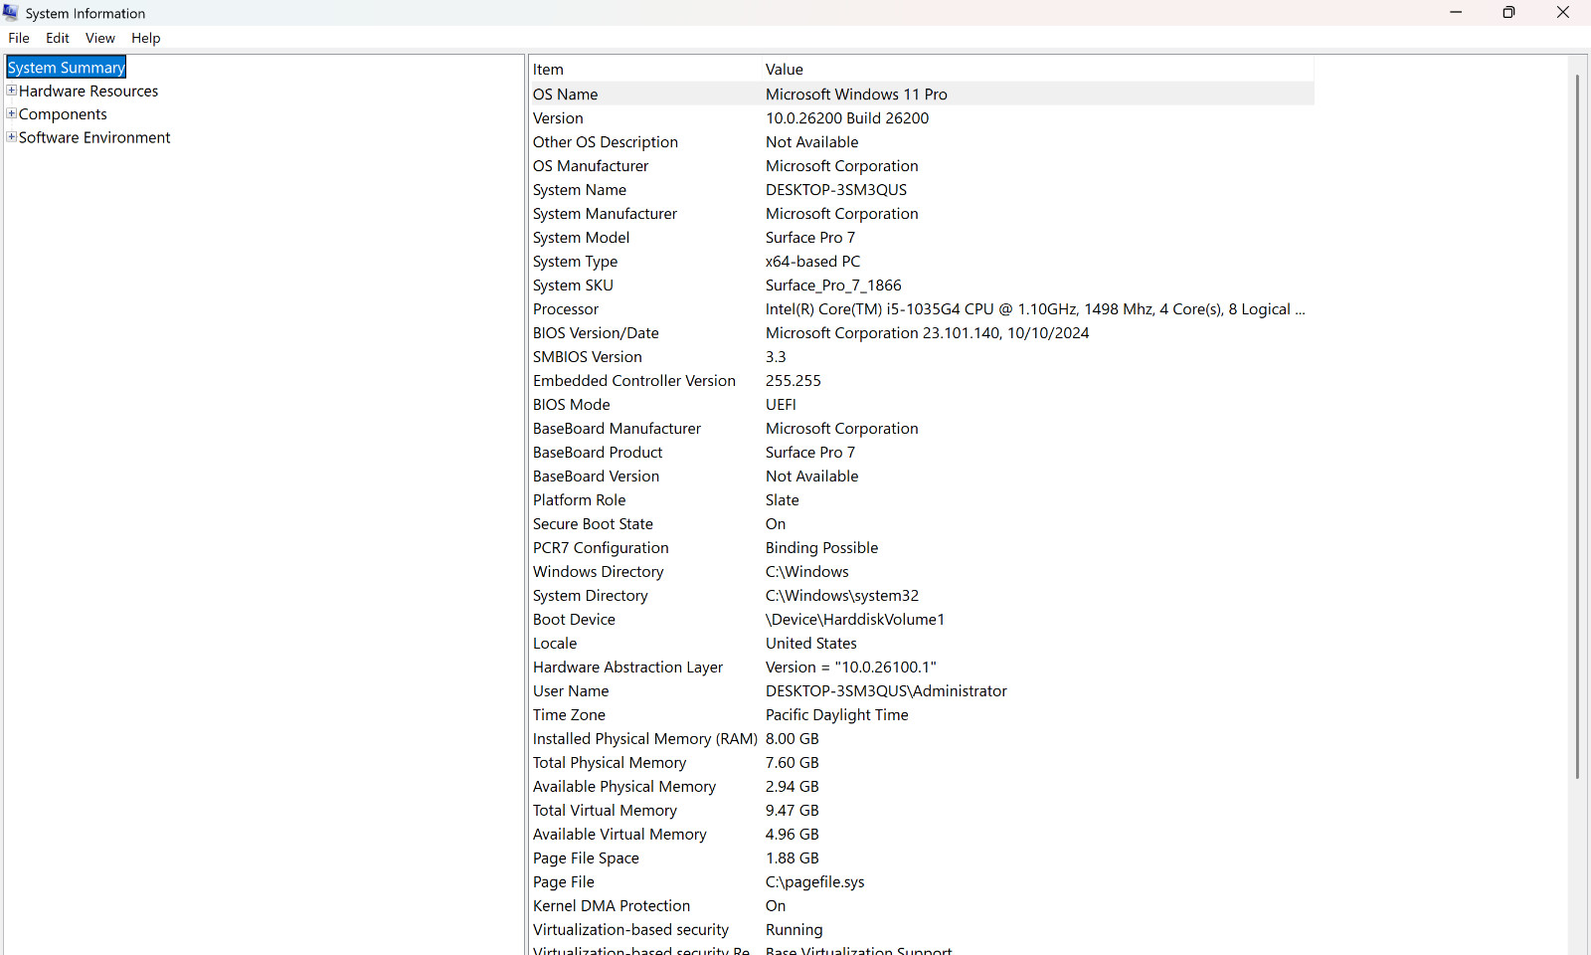This screenshot has height=955, width=1591.
Task: Select the User Name row
Action: point(922,691)
